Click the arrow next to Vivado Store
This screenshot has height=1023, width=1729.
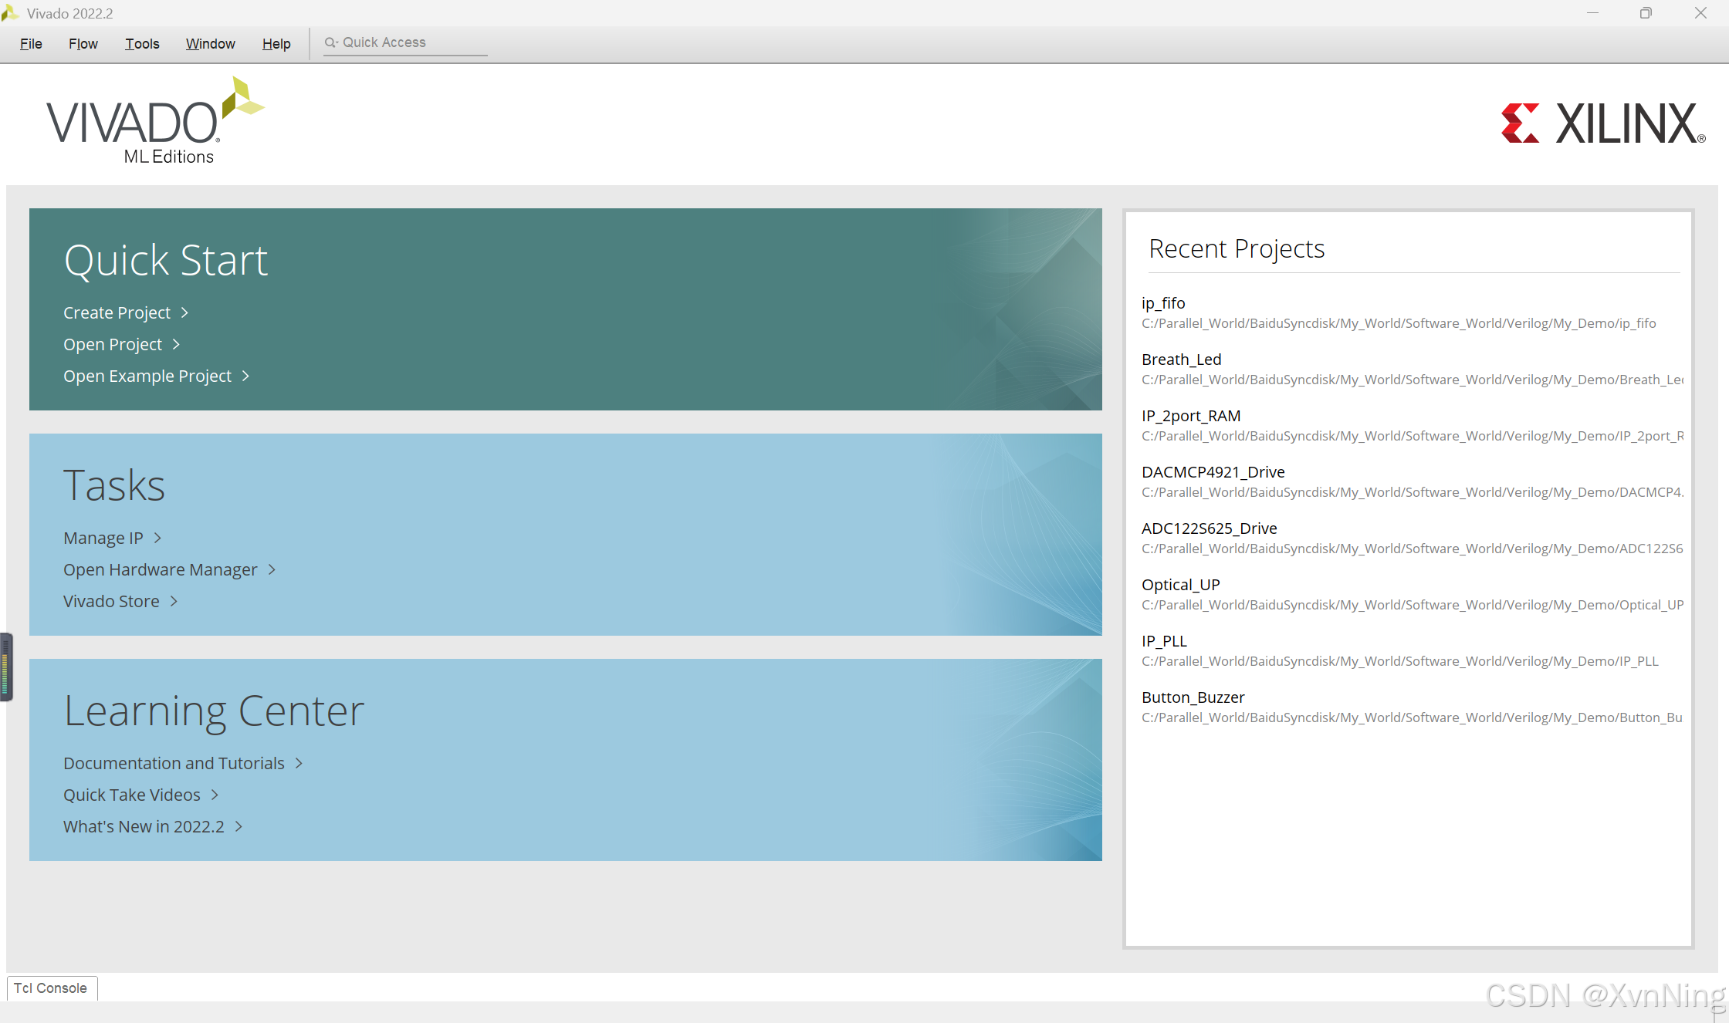click(174, 601)
